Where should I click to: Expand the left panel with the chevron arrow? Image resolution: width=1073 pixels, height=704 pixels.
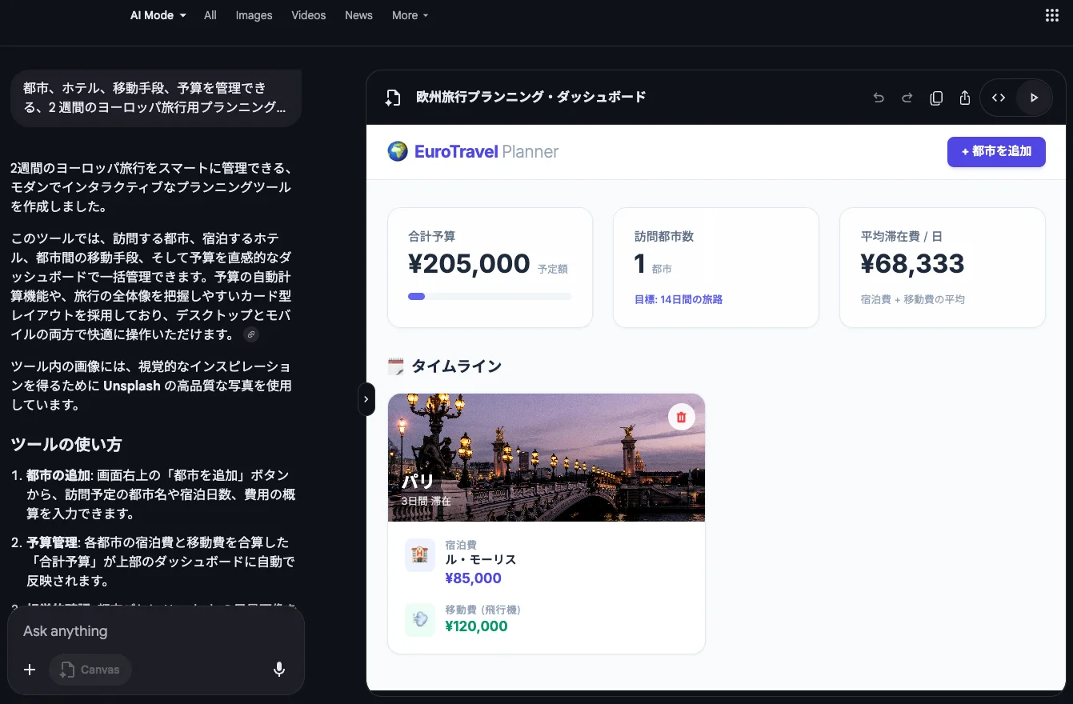[366, 399]
